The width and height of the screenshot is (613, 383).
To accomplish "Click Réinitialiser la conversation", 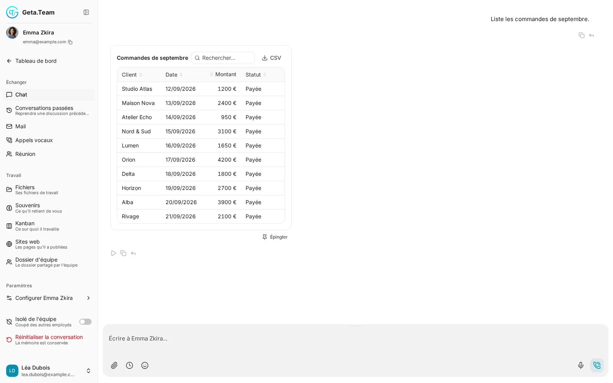I will [x=49, y=340].
